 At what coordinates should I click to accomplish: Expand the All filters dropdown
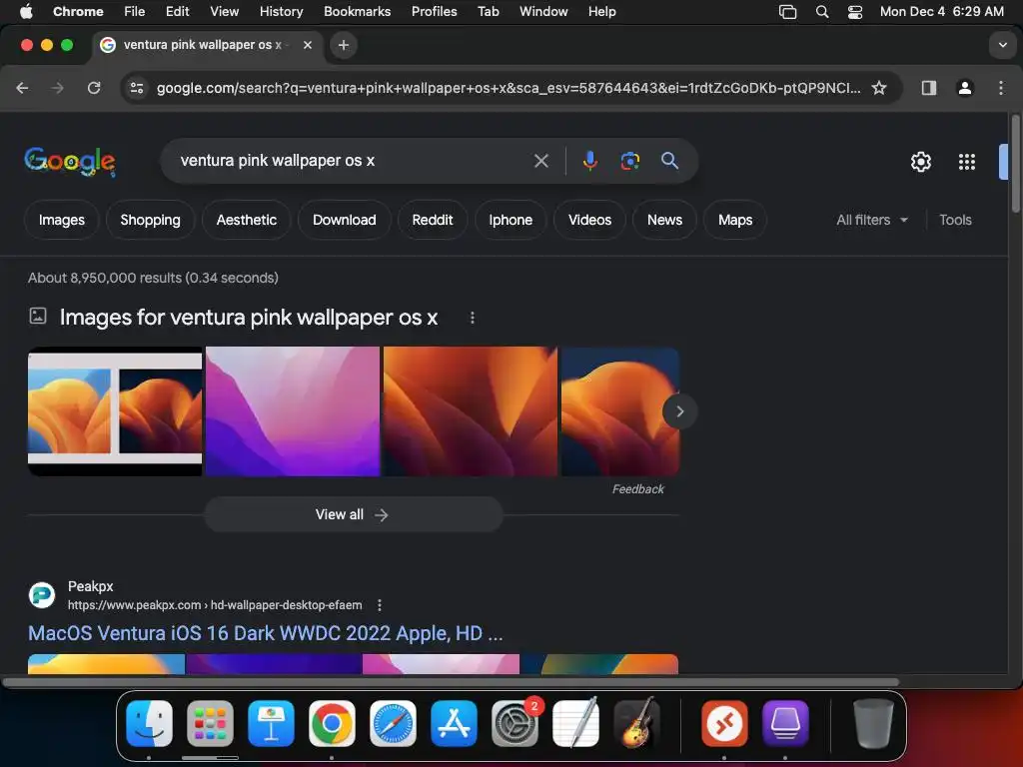[872, 220]
